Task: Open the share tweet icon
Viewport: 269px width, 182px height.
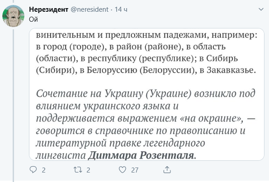Action: coord(167,170)
